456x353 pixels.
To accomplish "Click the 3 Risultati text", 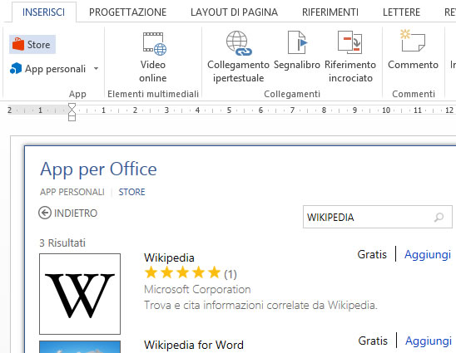I will tap(62, 243).
